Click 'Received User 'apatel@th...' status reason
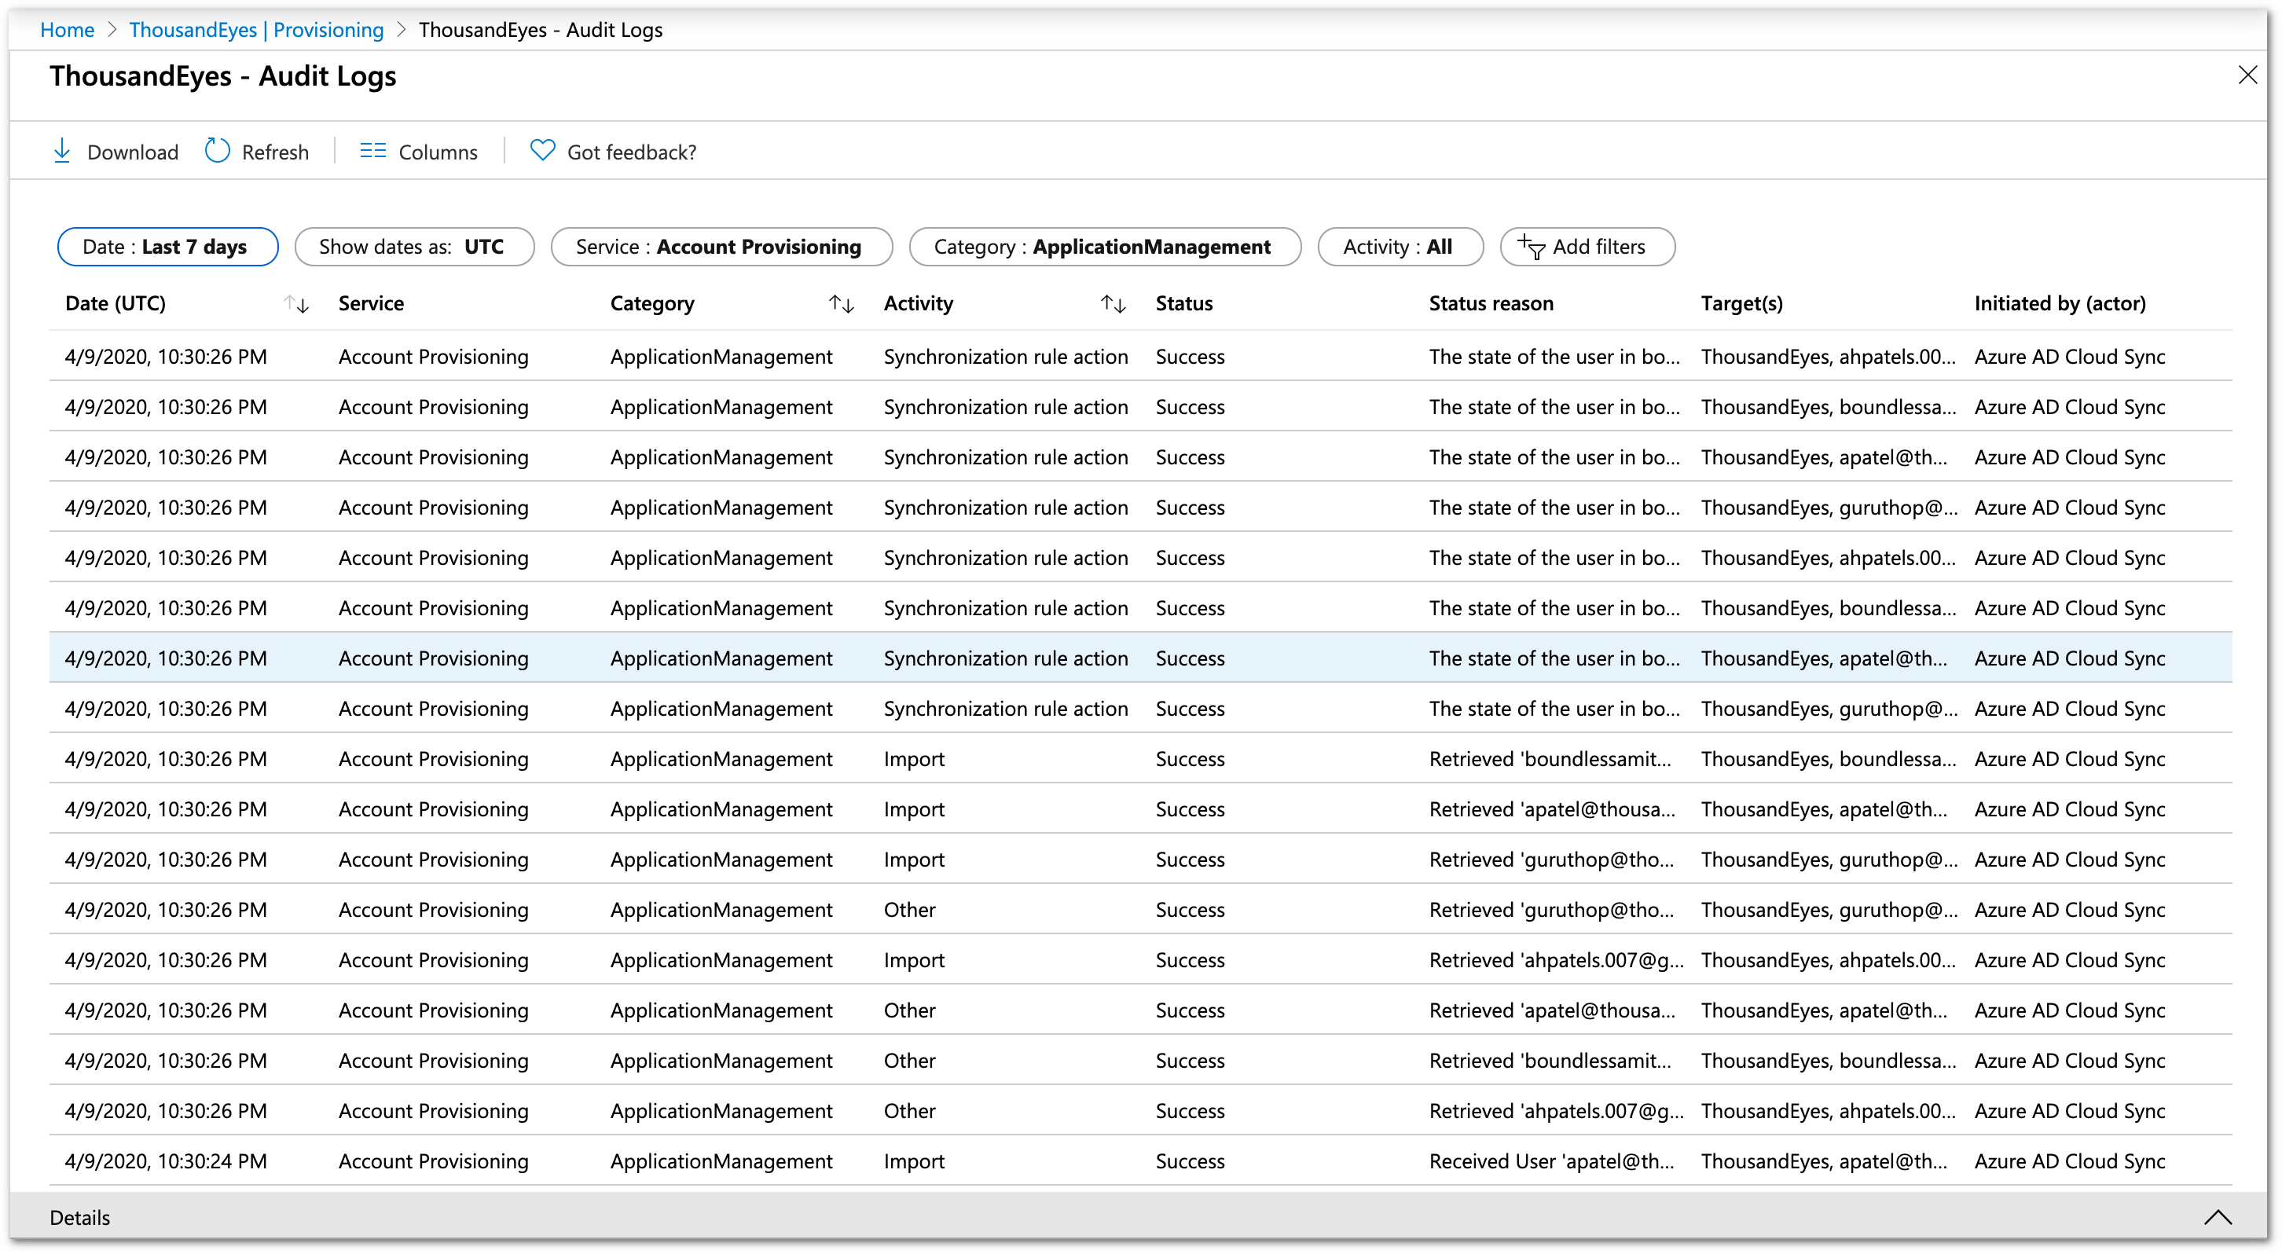Image resolution: width=2282 pixels, height=1254 pixels. [1552, 1161]
